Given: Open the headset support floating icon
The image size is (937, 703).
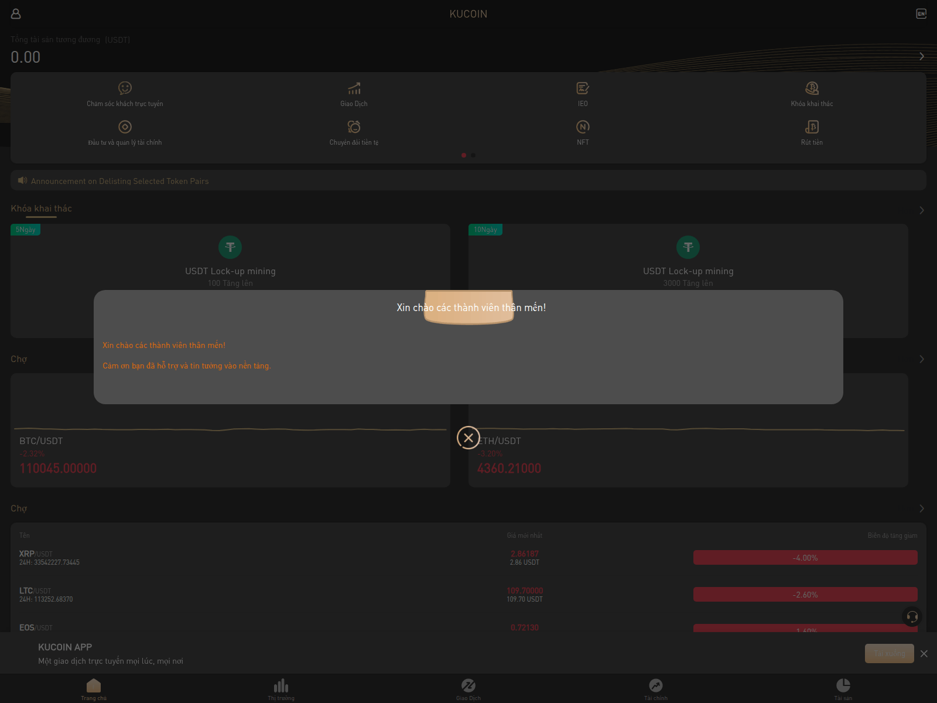Looking at the screenshot, I should click(x=912, y=616).
